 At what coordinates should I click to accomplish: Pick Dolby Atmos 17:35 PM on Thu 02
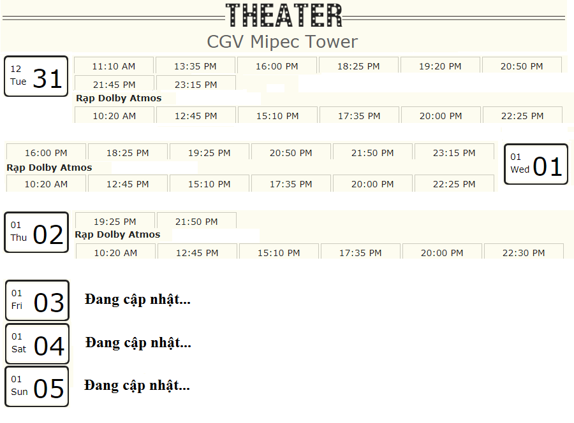[x=360, y=252]
